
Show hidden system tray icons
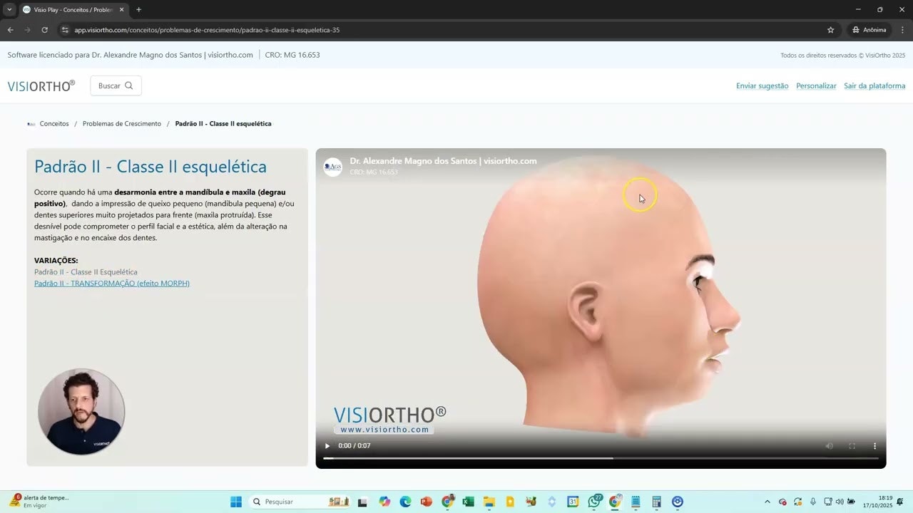767,502
